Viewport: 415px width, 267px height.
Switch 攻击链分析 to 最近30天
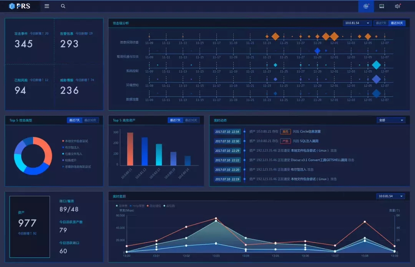point(397,23)
